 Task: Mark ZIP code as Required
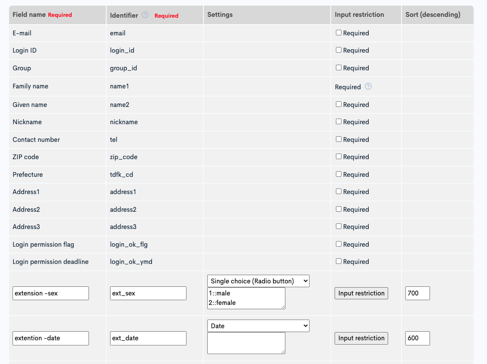click(339, 157)
